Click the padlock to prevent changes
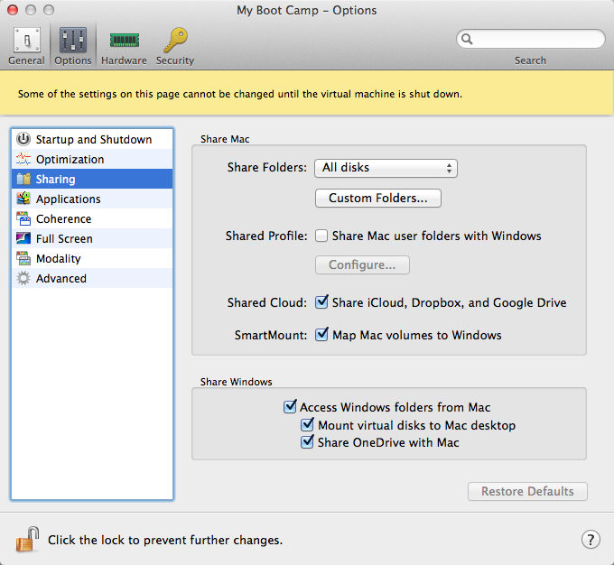Screen dimensions: 614x565 [27, 540]
